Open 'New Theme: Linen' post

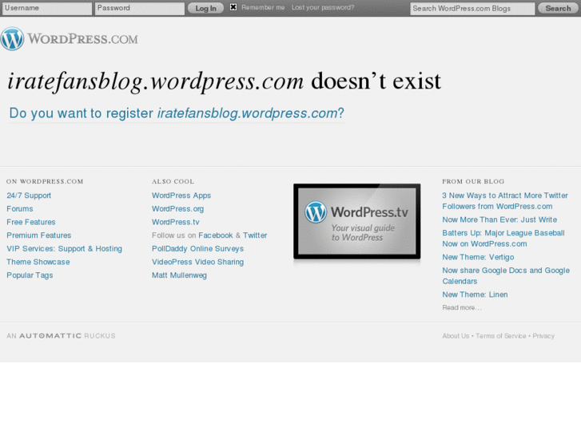pos(475,295)
